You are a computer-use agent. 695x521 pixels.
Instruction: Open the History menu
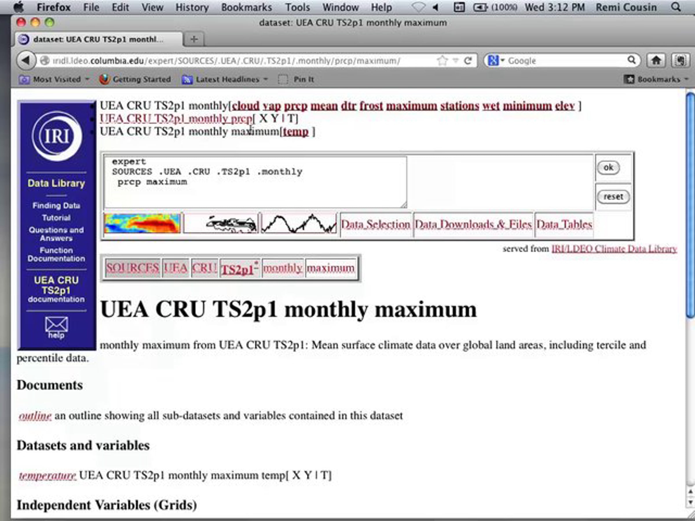tap(192, 7)
